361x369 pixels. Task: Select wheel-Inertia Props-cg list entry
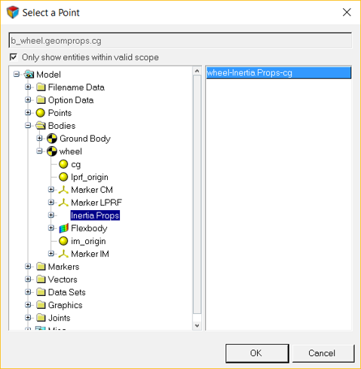(x=278, y=73)
